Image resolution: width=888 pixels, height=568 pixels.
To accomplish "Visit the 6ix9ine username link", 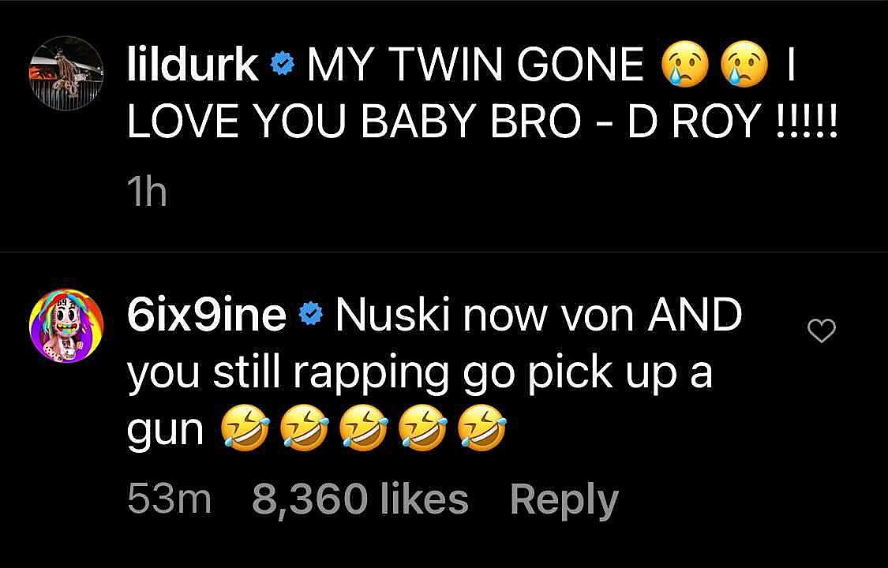I will click(x=208, y=315).
